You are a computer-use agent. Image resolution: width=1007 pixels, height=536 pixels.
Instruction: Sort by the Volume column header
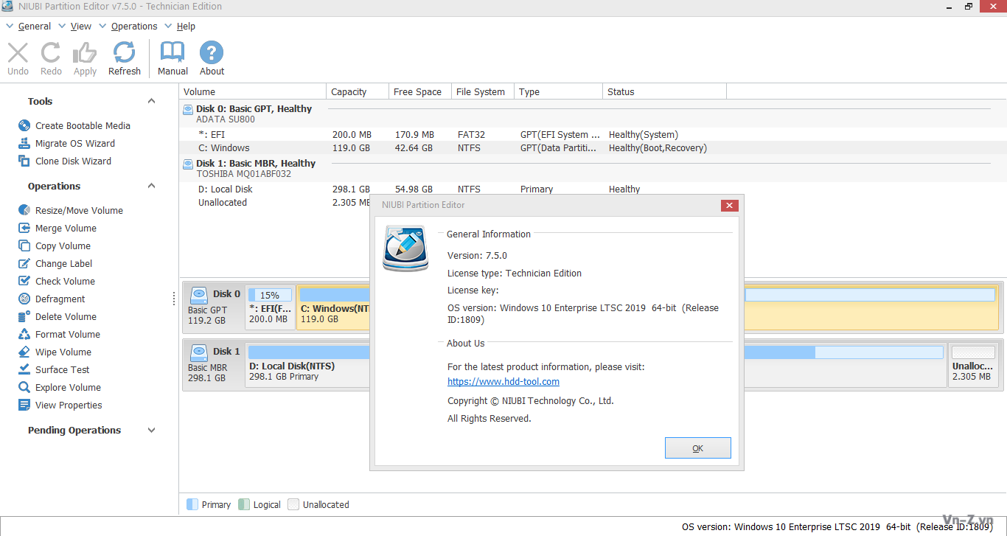253,92
